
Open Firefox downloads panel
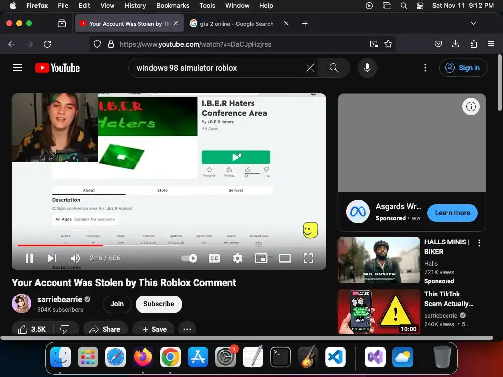click(x=455, y=44)
